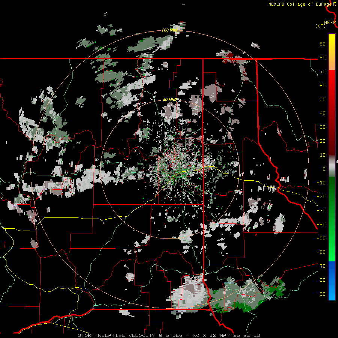Click the 60 value on velocity scale
338x338 pixels.
tap(323, 86)
